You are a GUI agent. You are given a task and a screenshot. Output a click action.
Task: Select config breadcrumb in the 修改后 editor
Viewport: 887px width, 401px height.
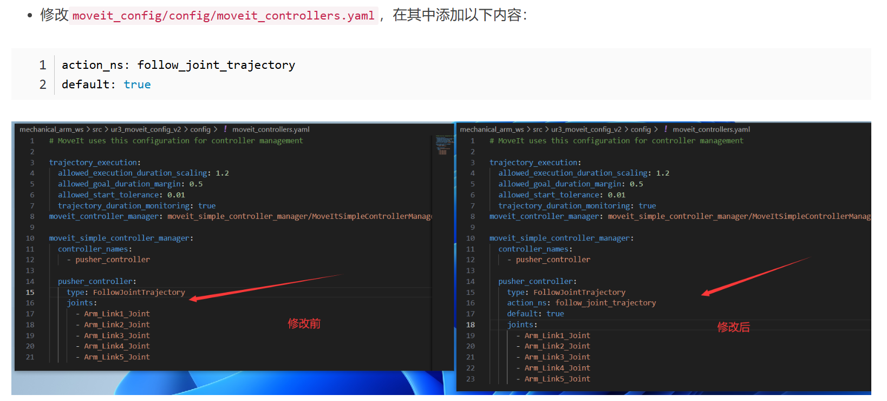641,130
